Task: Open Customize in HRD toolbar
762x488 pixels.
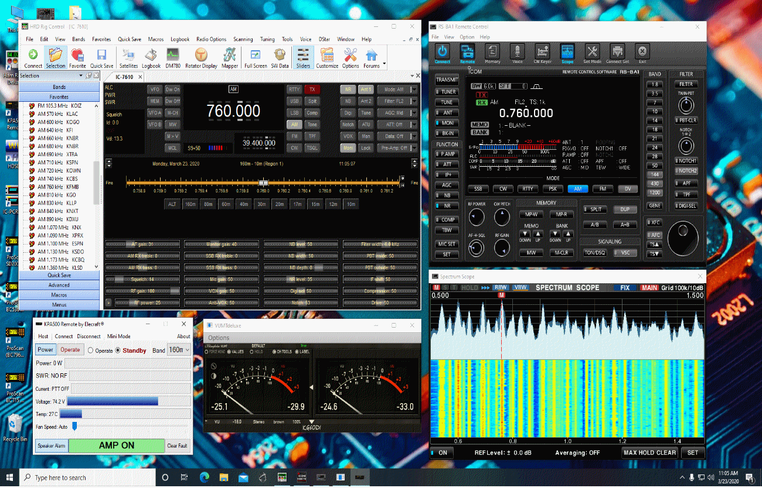Action: click(327, 58)
